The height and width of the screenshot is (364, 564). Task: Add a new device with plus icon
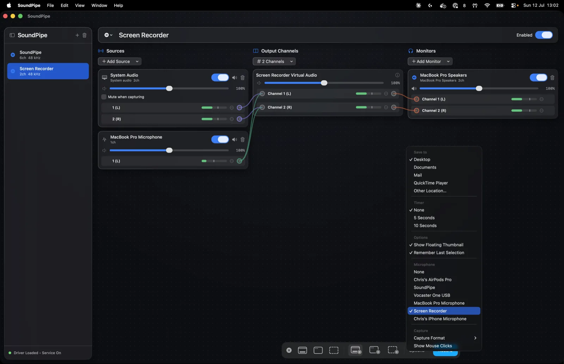77,35
